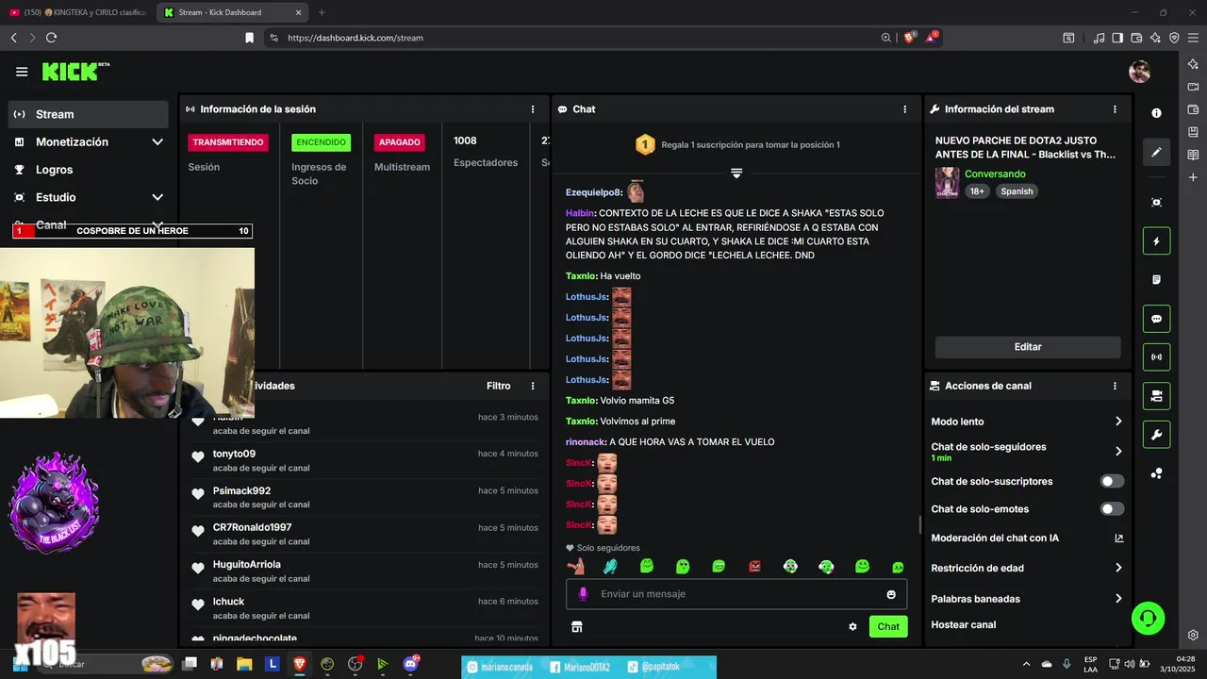The image size is (1207, 679).
Task: Open Acciones de canal three-dot menu
Action: click(x=1115, y=386)
